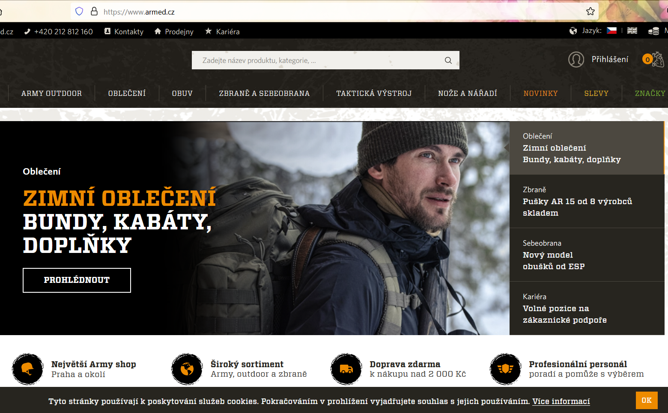668x413 pixels.
Task: Open Zbraně a sebeobrana menu
Action: 264,93
